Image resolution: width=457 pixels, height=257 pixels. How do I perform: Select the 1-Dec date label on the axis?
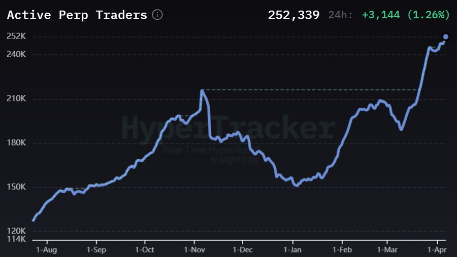coord(242,250)
